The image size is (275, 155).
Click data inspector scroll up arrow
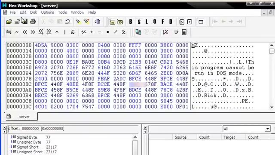coord(135,137)
